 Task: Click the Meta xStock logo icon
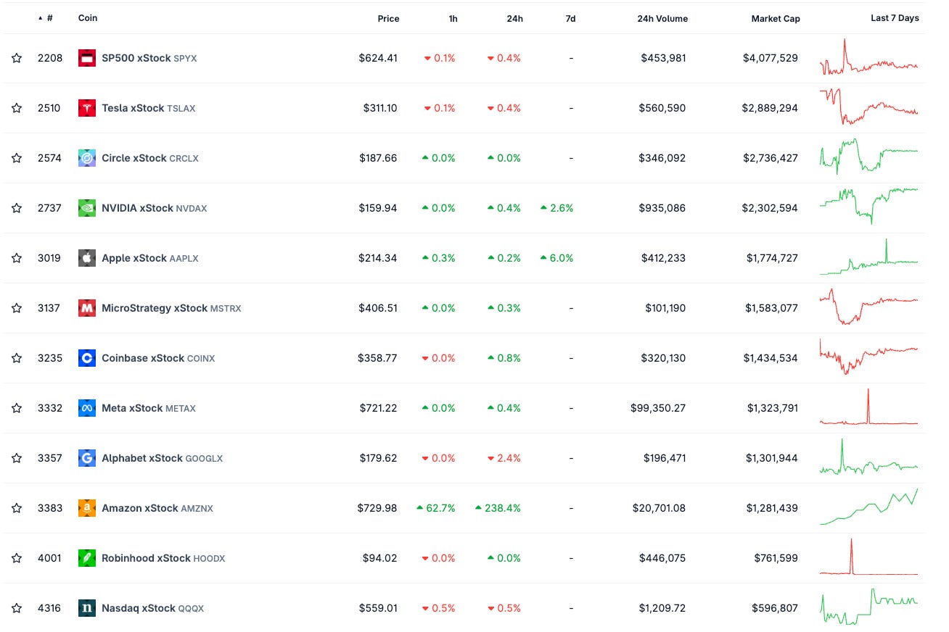pyautogui.click(x=87, y=408)
